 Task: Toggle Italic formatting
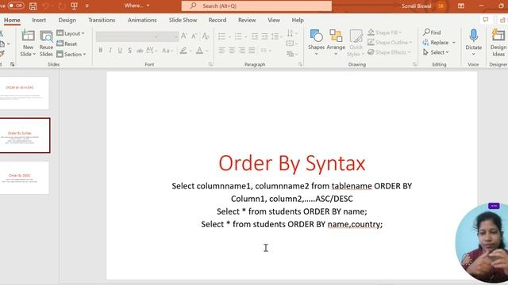(x=110, y=51)
